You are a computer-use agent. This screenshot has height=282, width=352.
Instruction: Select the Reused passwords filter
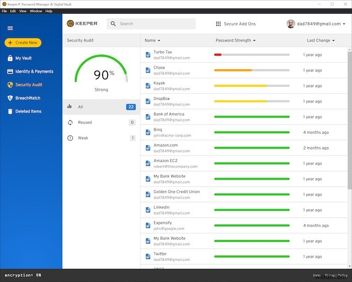[102, 122]
